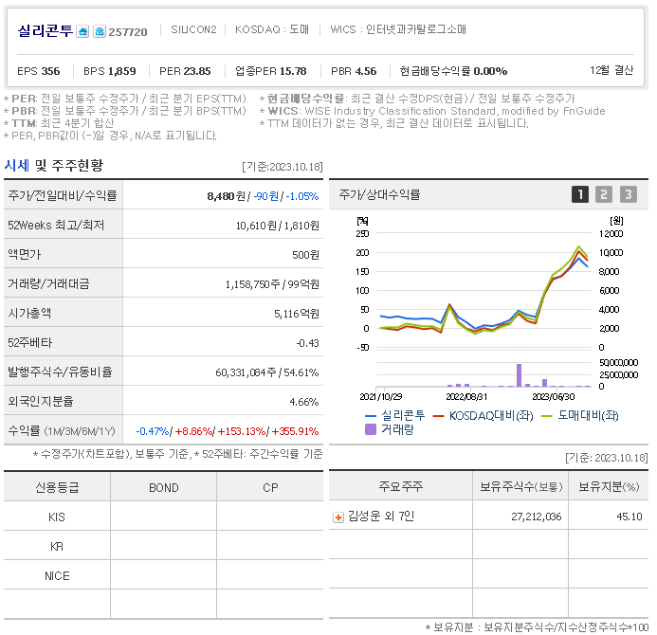
Task: Click the 실리콘투 blue legend line
Action: [x=371, y=416]
